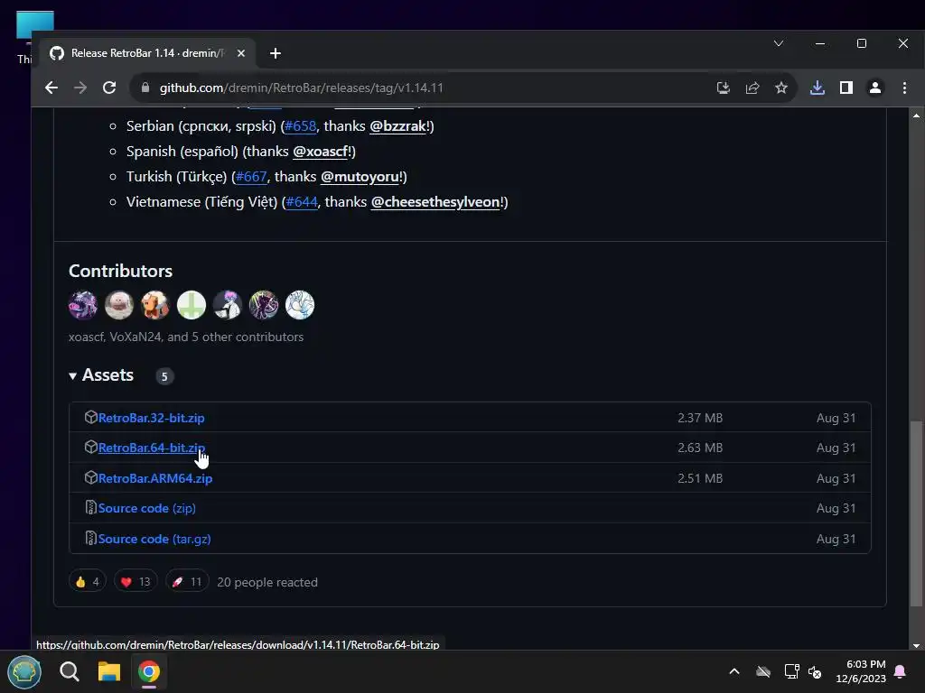Click the second contributor avatar
Viewport: 925px width, 693px height.
click(119, 305)
